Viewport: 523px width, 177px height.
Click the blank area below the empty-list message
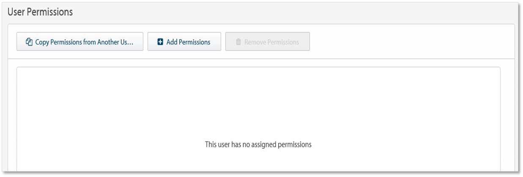pyautogui.click(x=258, y=160)
